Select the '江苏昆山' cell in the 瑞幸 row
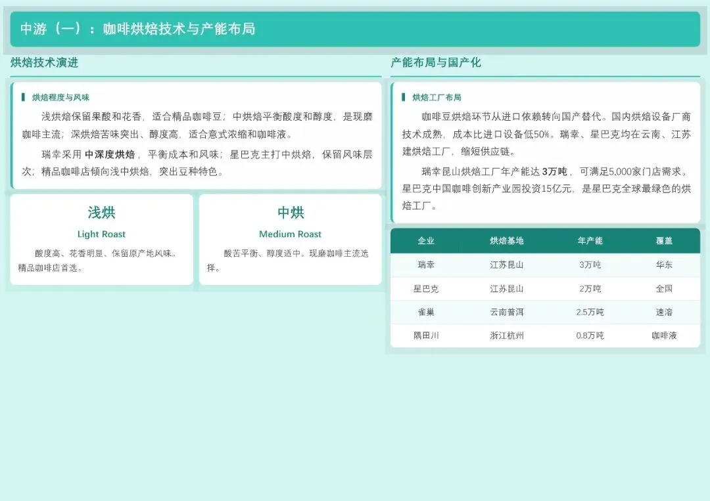710x501 pixels. coord(507,265)
